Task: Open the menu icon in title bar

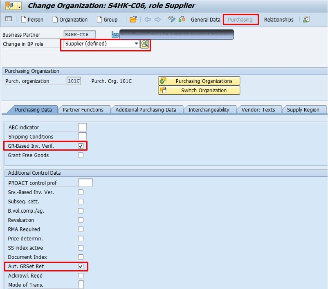Action: coord(10,6)
